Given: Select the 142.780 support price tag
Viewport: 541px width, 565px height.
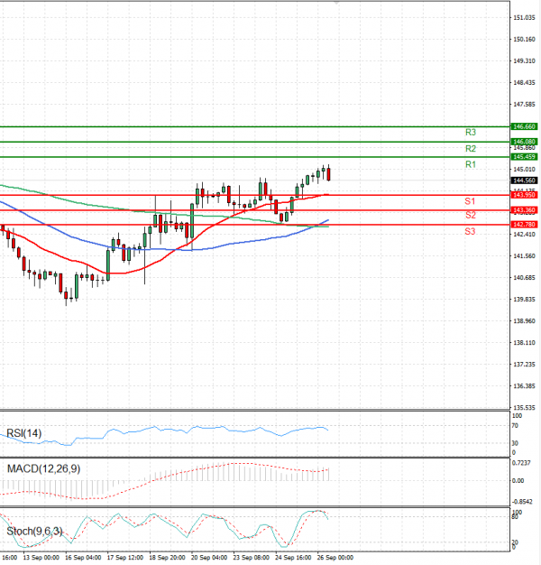Looking at the screenshot, I should pos(524,225).
